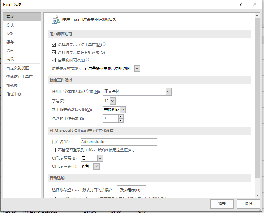
Task: Click the help question mark icon
Action: pos(241,4)
